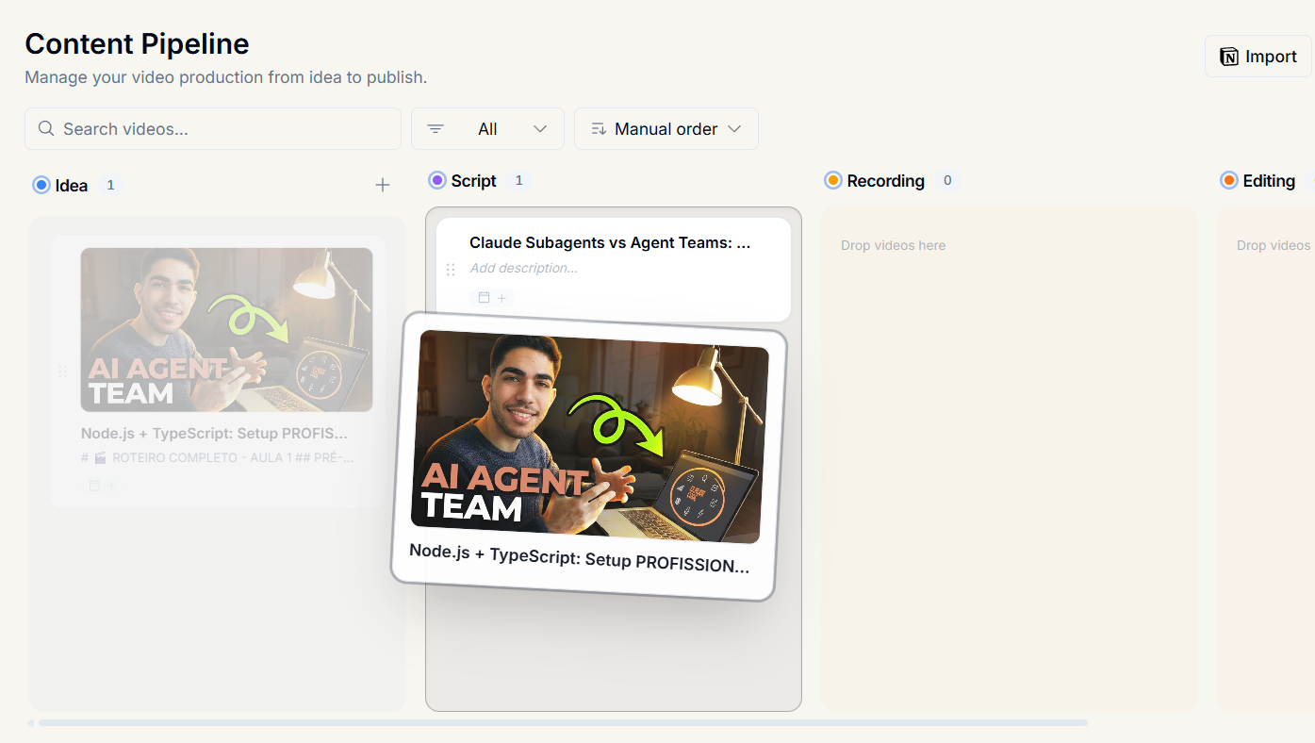Add a new idea with the plus button

tap(382, 185)
